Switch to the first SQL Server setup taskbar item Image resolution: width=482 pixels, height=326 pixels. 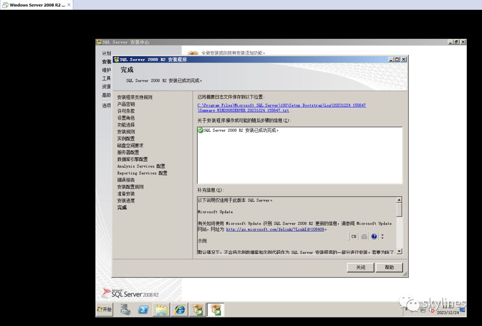(x=198, y=309)
